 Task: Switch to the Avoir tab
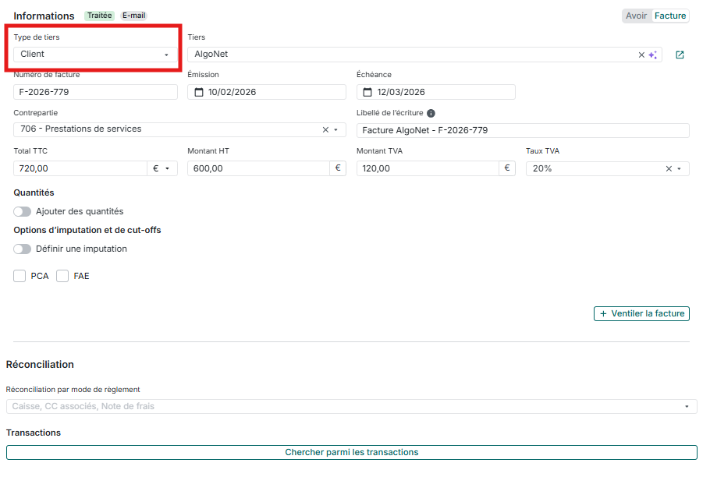click(x=636, y=16)
